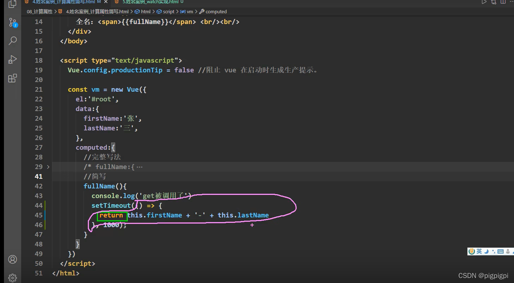This screenshot has width=514, height=283.
Task: Toggle the IME punctuation mode icon
Action: [x=494, y=251]
